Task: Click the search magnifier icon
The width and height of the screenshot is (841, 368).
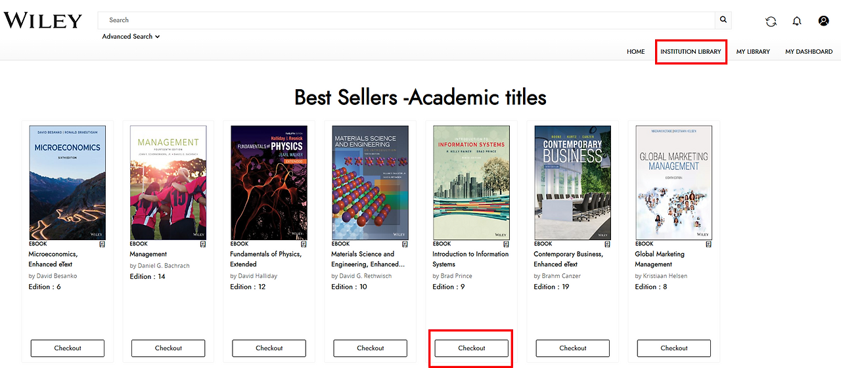Action: coord(723,20)
